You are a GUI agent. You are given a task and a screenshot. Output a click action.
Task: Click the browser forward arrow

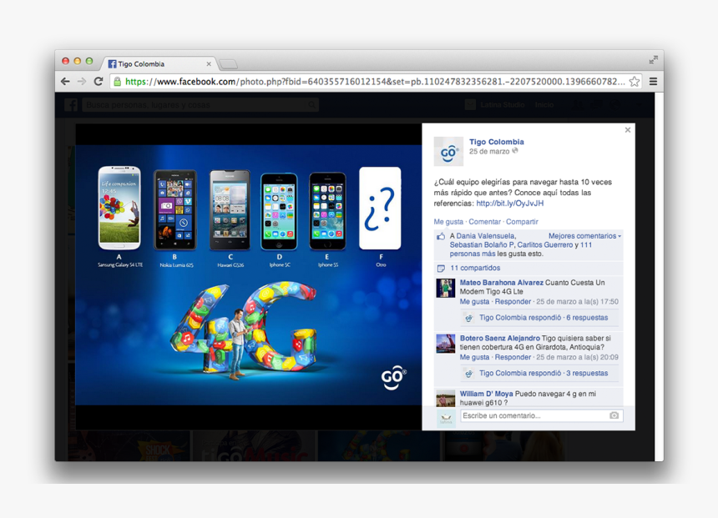[82, 82]
